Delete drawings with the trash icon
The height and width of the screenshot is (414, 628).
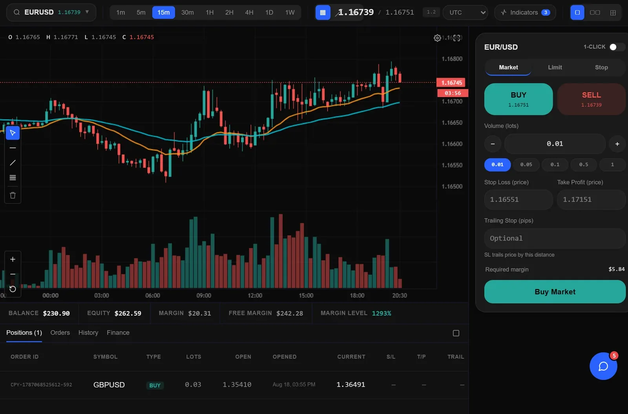13,195
